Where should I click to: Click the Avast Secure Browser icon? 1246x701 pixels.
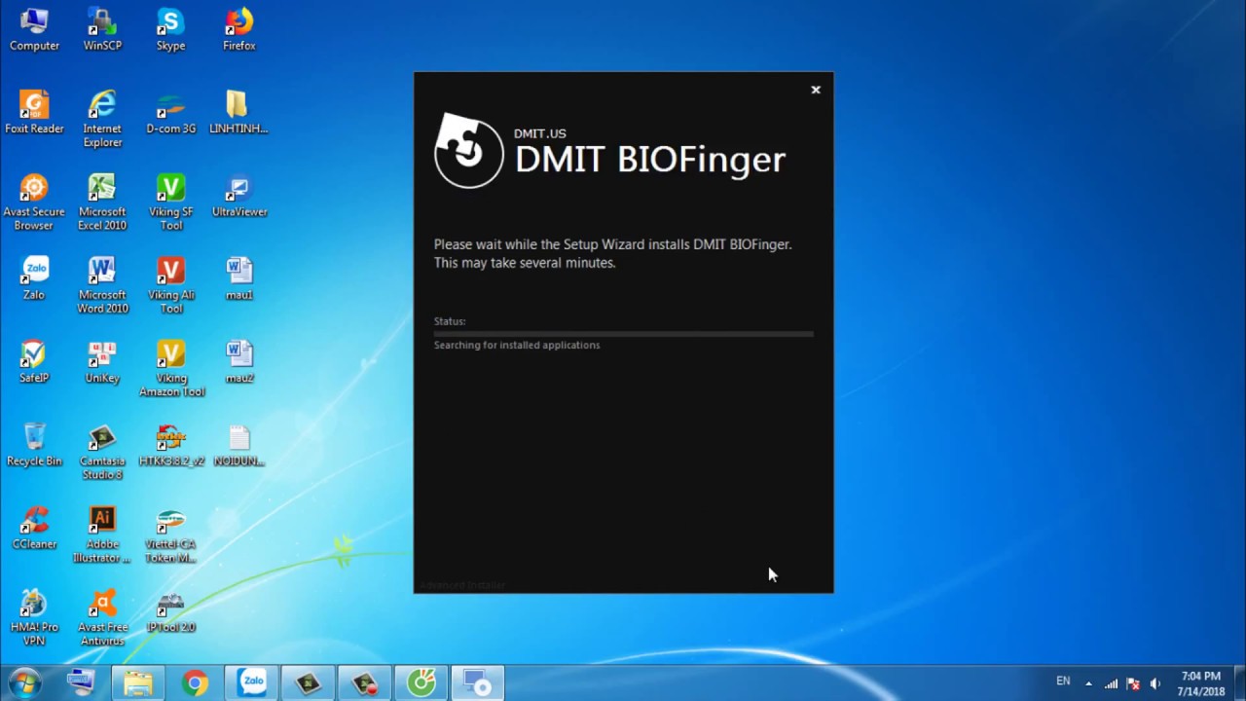(x=34, y=202)
